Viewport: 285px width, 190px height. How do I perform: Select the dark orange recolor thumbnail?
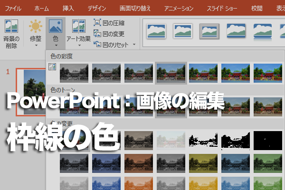(139, 163)
